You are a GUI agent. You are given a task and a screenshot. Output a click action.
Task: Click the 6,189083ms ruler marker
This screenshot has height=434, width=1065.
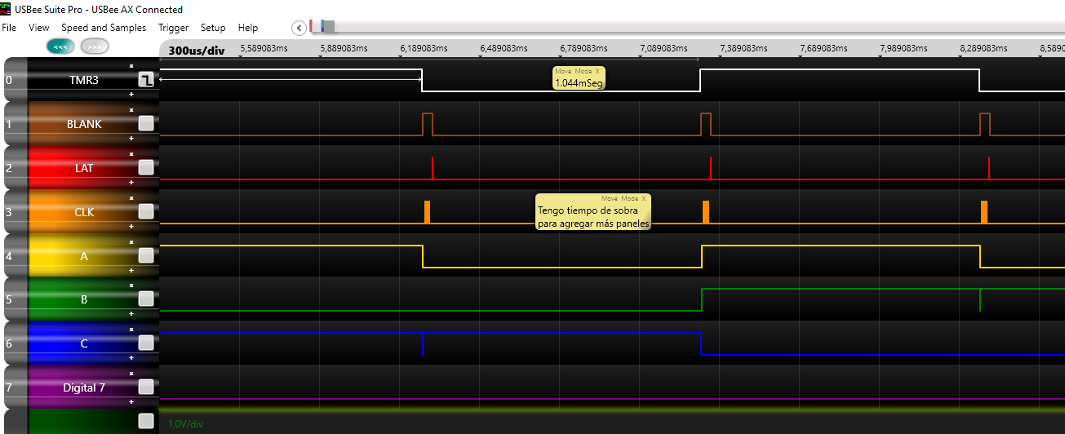(424, 48)
